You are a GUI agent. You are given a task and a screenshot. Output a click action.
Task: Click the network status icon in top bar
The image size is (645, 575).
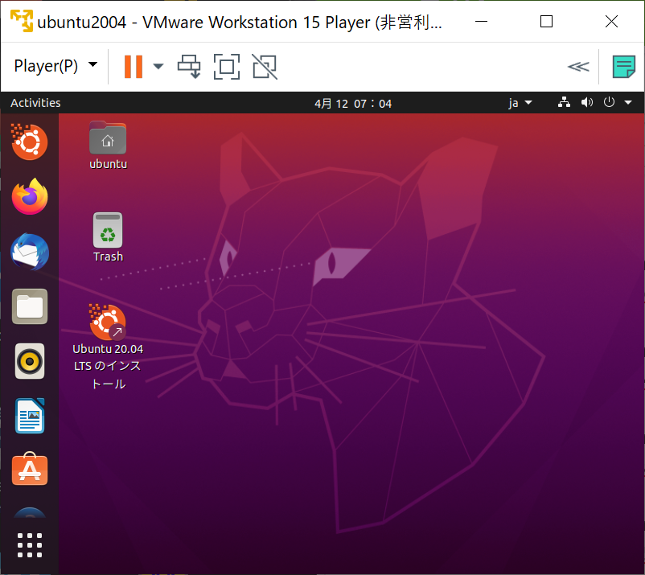point(564,102)
